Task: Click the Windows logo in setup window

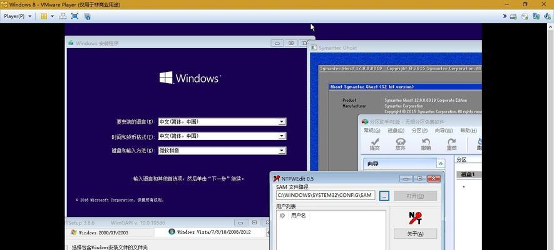Action: click(x=166, y=77)
